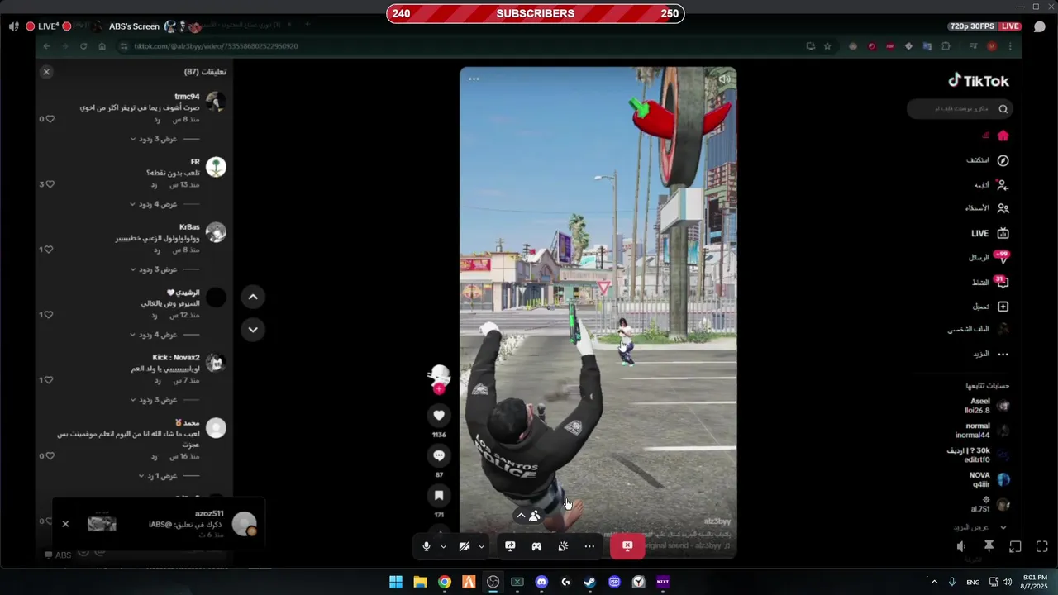Enter fullscreen for the stream
1058x595 pixels.
coord(1041,546)
